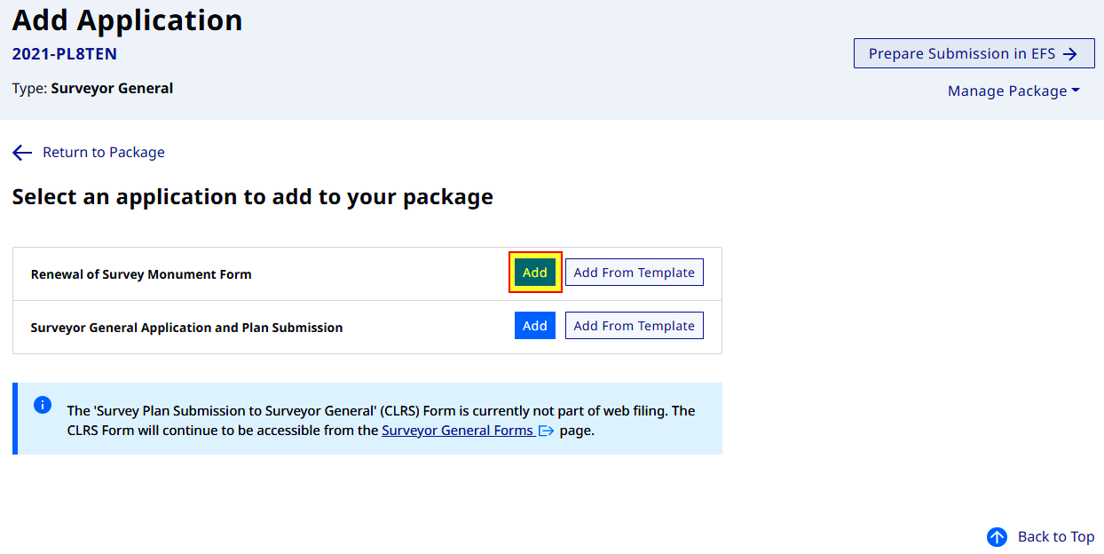This screenshot has height=554, width=1104.
Task: Click the Back to Top link text
Action: point(1056,537)
